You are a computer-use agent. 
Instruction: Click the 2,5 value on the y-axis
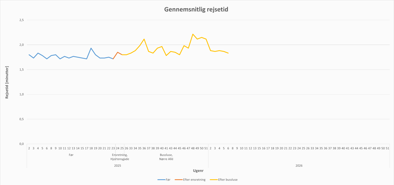pos(21,20)
